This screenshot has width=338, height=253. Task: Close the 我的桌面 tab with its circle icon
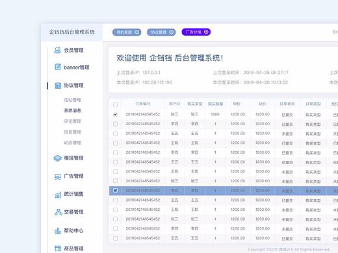point(137,32)
